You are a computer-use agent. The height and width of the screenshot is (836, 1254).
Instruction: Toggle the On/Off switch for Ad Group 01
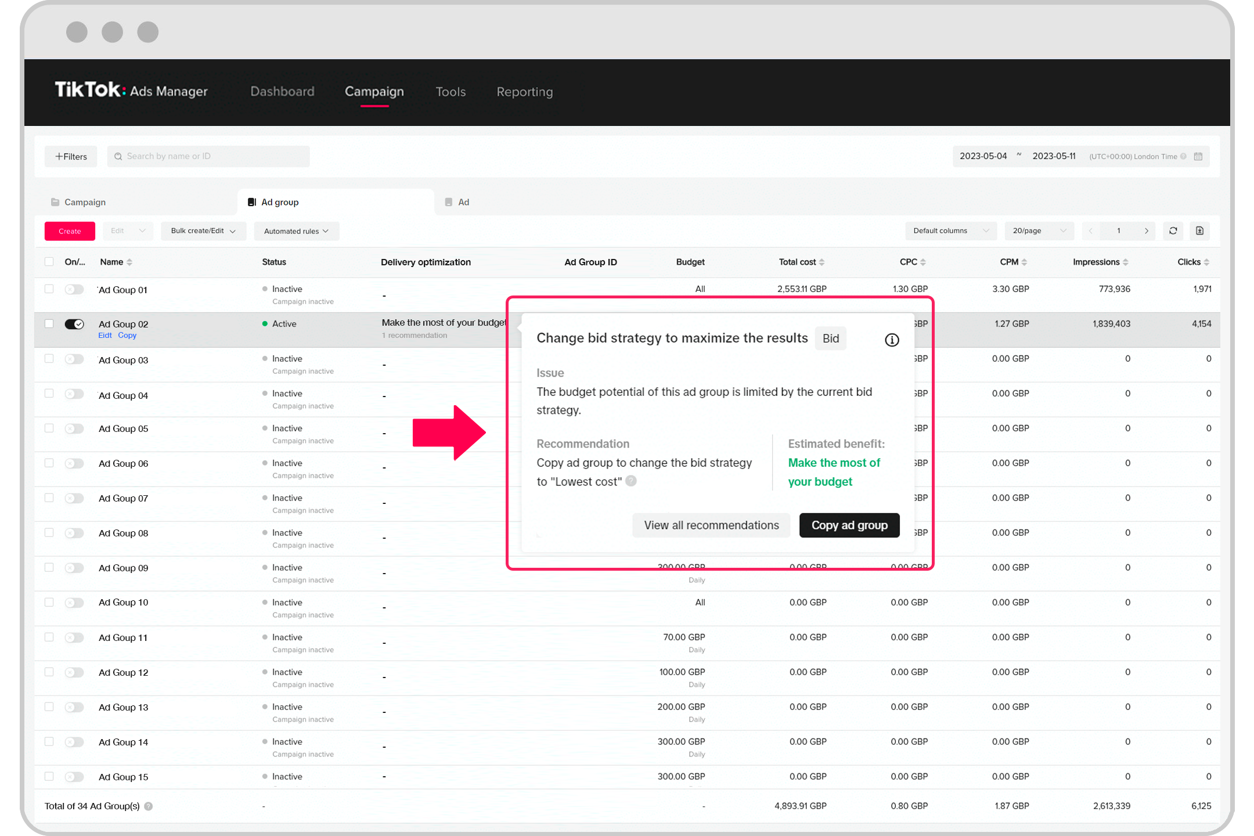(x=74, y=289)
